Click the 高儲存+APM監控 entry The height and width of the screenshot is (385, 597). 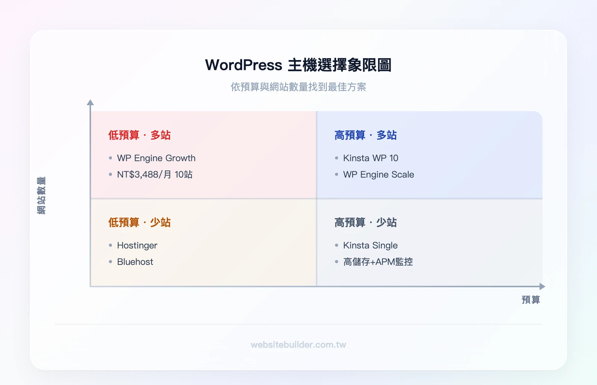378,262
